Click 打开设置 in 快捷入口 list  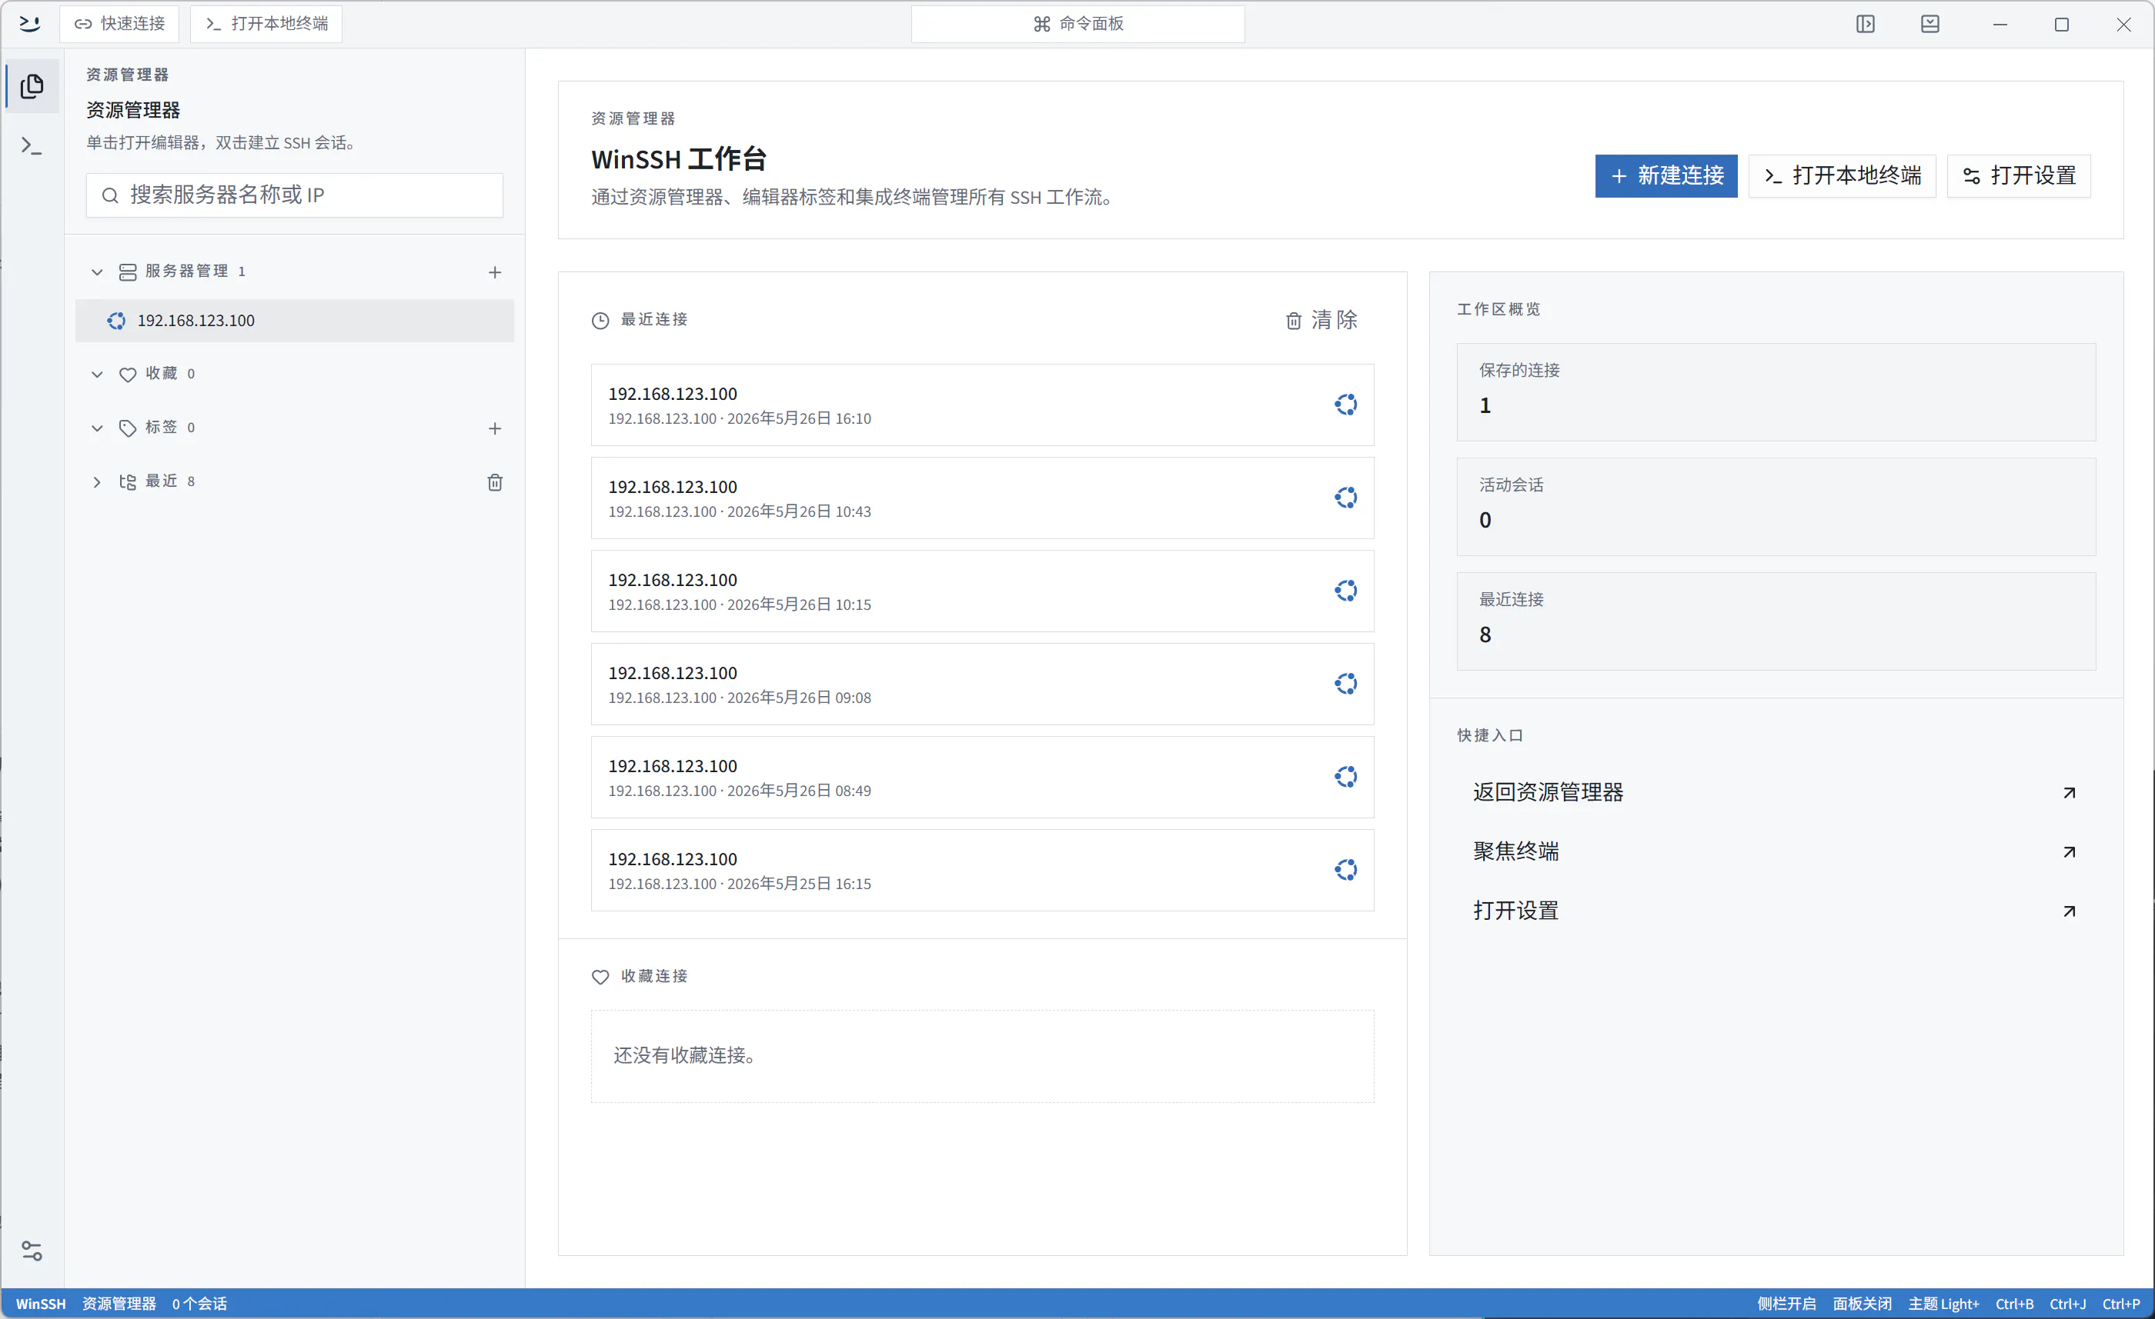point(1776,911)
